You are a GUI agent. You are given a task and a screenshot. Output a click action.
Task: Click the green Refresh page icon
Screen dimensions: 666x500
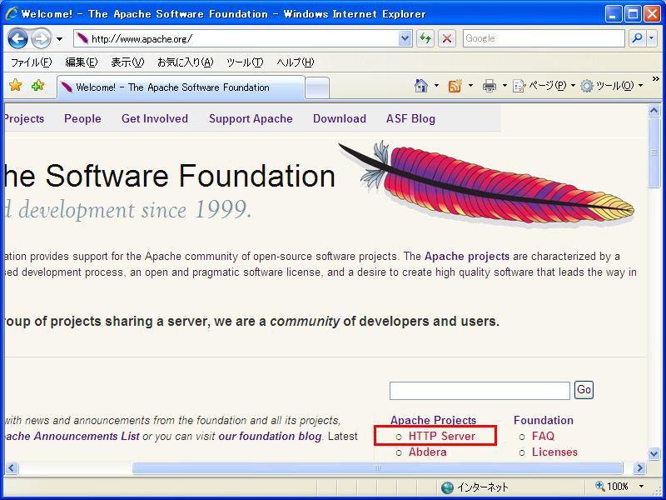[425, 38]
